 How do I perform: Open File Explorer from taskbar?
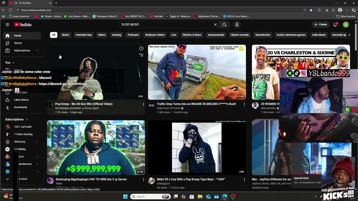click(200, 197)
